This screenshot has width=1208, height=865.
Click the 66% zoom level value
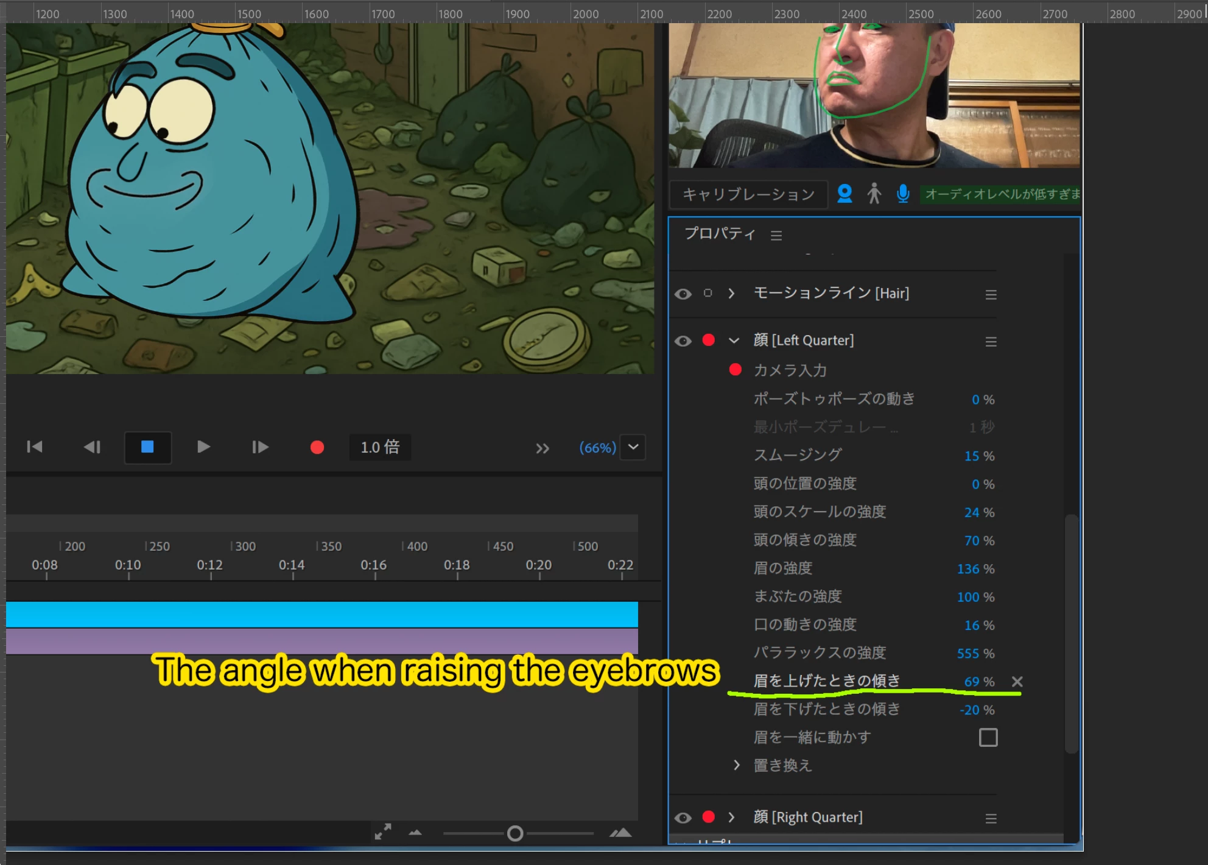click(x=597, y=448)
